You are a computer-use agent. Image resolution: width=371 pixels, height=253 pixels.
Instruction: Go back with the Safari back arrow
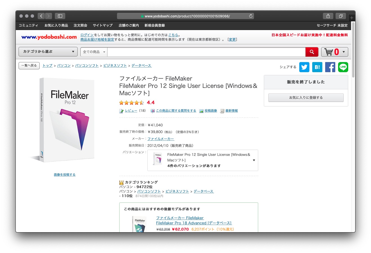(41, 16)
